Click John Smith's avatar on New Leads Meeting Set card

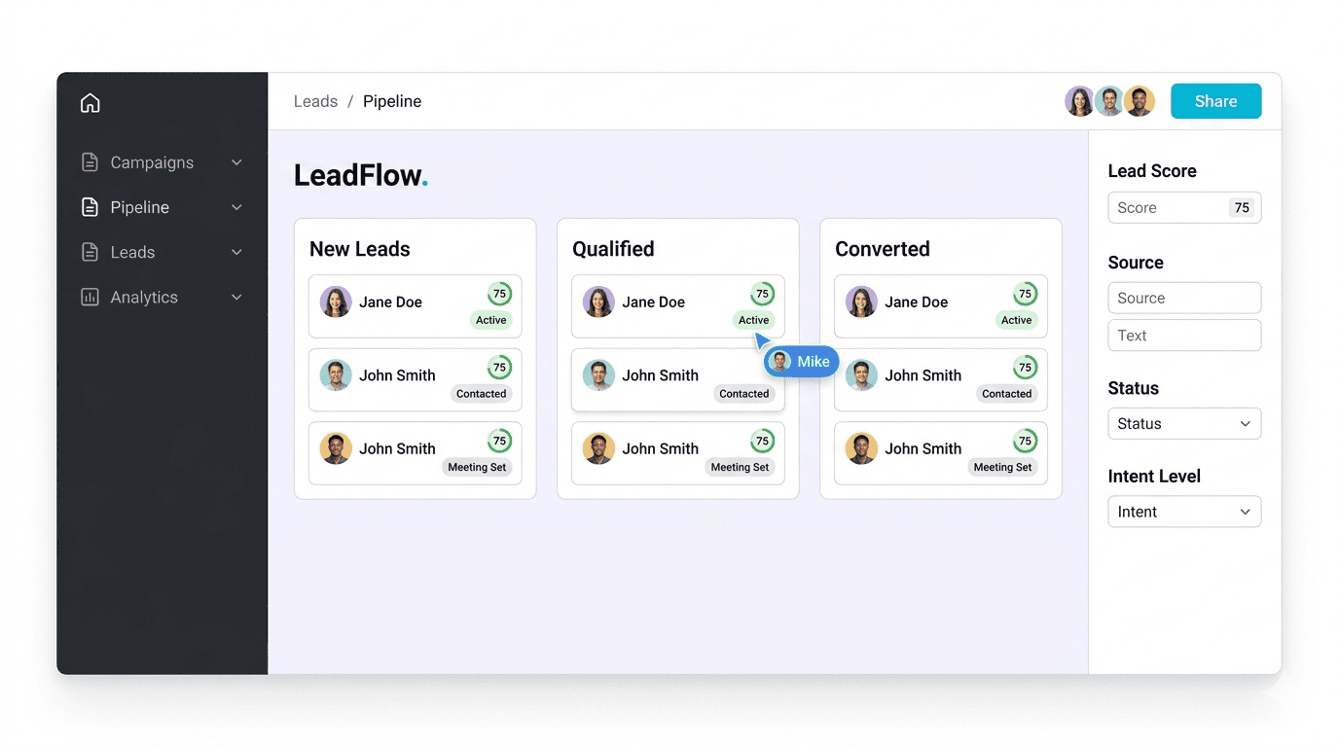coord(336,448)
